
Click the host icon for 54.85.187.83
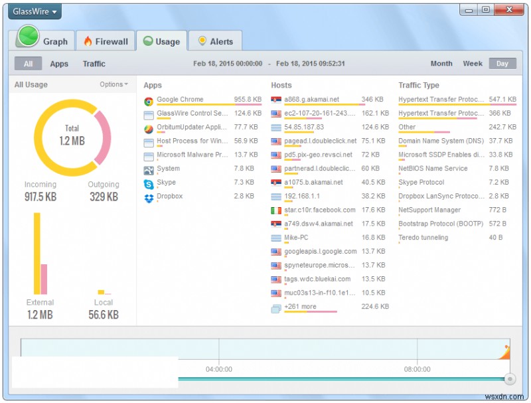pyautogui.click(x=276, y=127)
